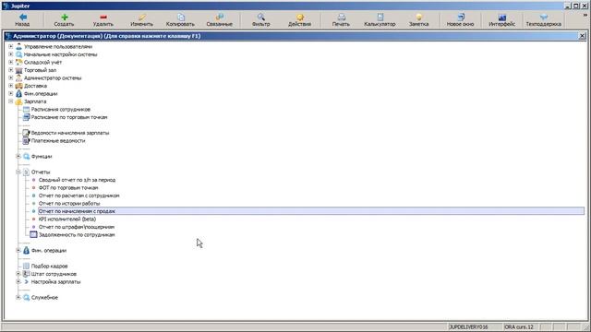This screenshot has width=591, height=332.
Task: Click the Платежные ведомости icon
Action: click(x=26, y=141)
